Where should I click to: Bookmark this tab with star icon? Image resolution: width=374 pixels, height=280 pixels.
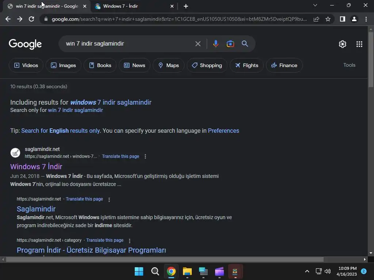328,19
